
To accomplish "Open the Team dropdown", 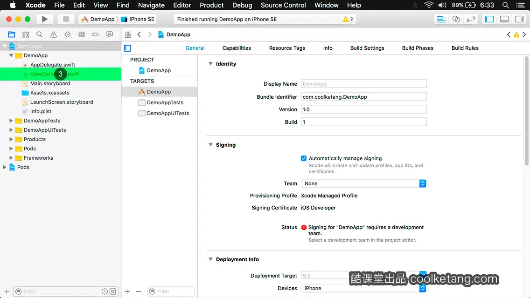I will pyautogui.click(x=363, y=183).
